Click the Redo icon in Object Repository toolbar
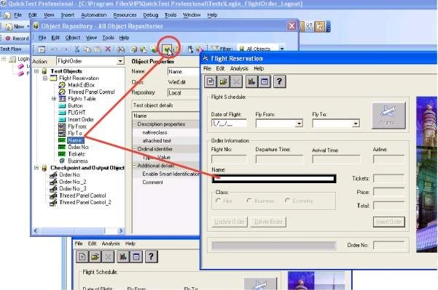 point(65,49)
